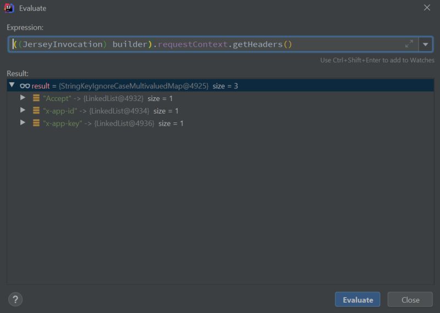Click the map entry icon beside "x-app-id"
The image size is (440, 313).
pos(36,110)
